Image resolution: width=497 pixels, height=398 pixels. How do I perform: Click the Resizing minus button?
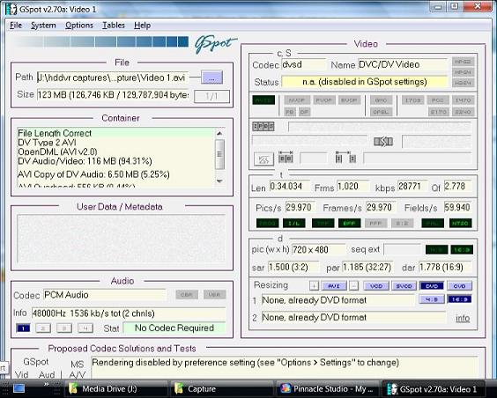tap(353, 286)
